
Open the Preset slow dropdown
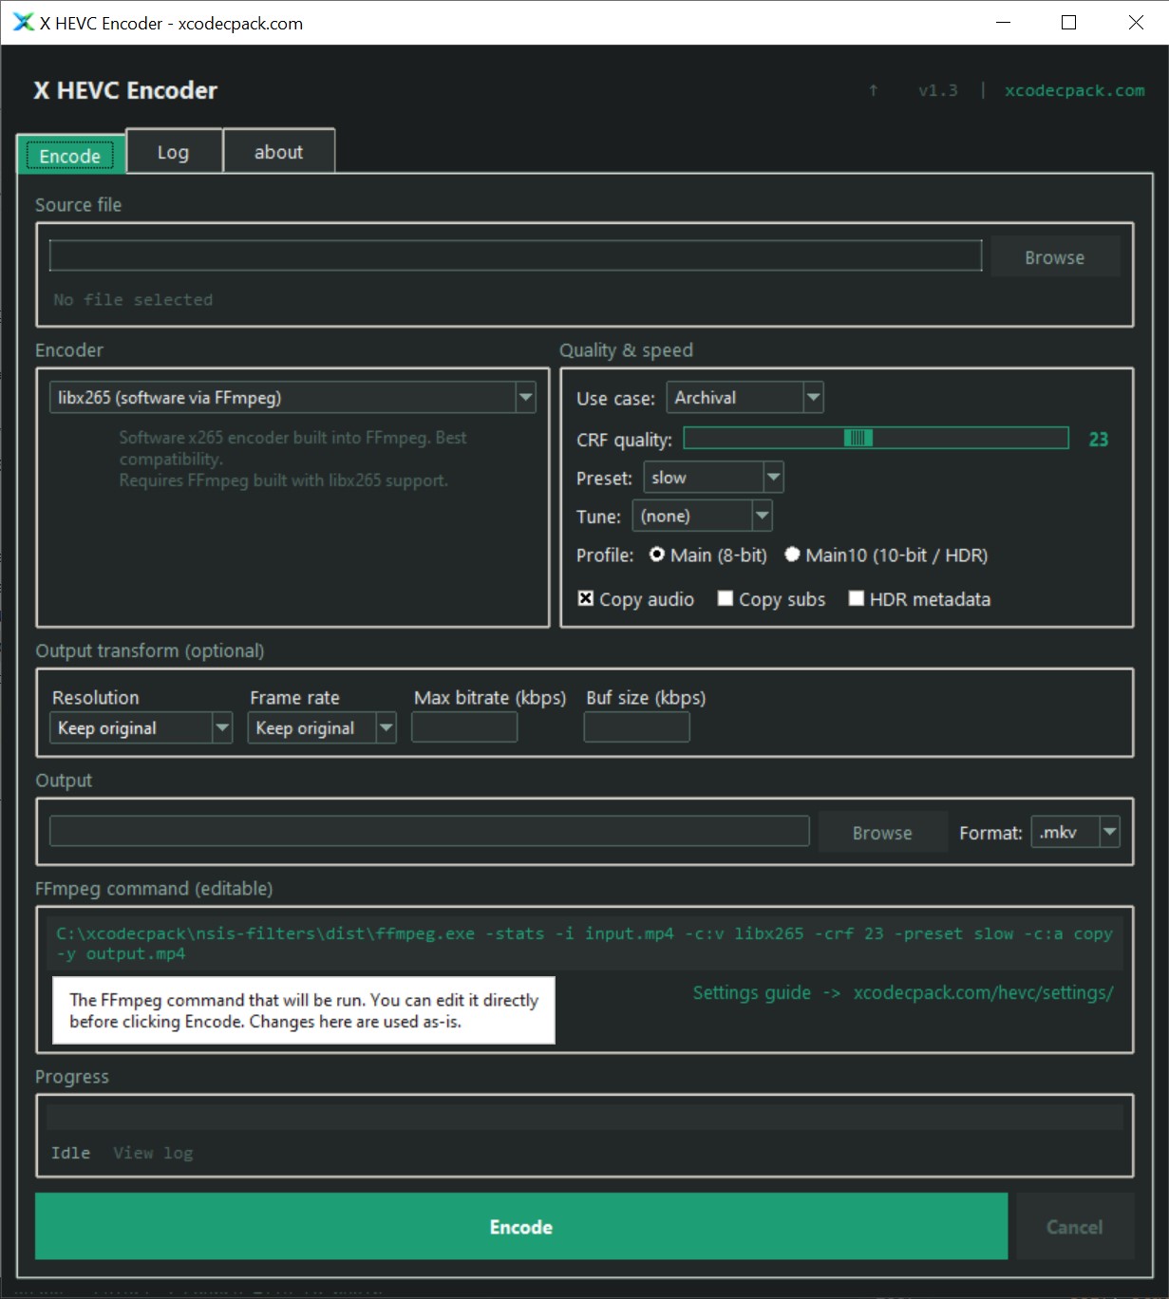click(713, 477)
